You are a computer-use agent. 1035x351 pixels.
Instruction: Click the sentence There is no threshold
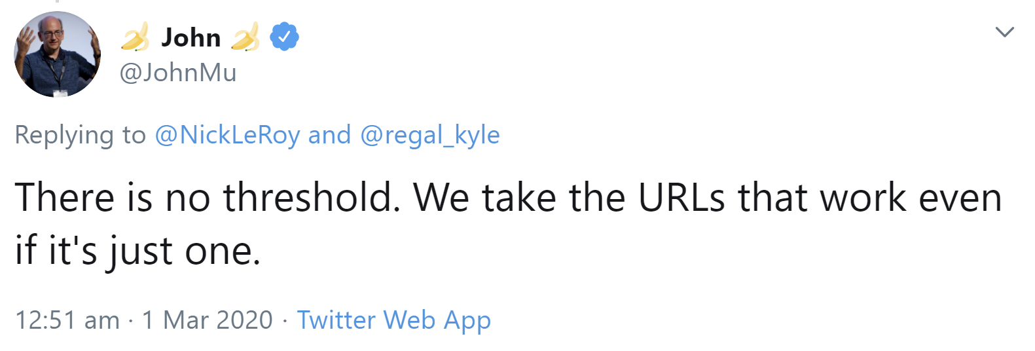pos(207,197)
